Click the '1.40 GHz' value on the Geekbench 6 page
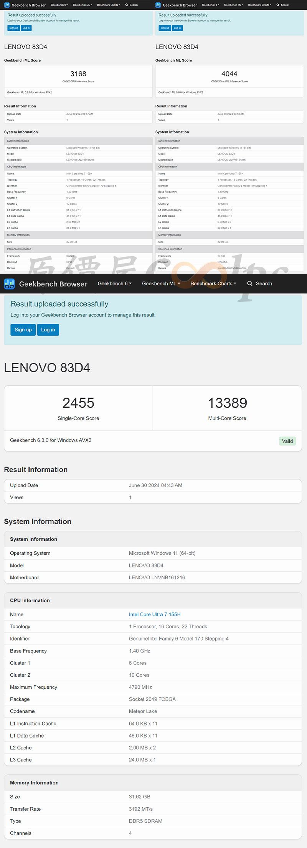Screen dimensions: 307x848 [x=140, y=651]
